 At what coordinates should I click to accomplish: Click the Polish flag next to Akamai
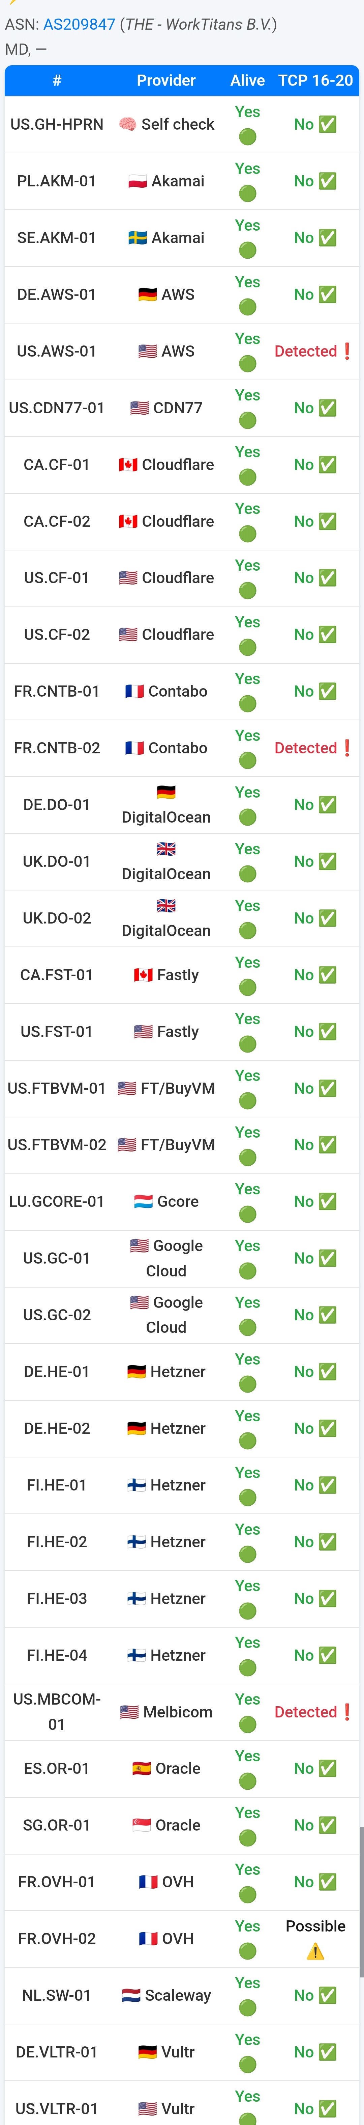click(138, 181)
